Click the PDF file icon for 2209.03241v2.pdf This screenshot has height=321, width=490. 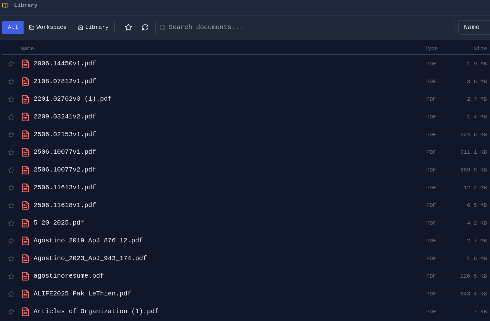[x=25, y=117]
